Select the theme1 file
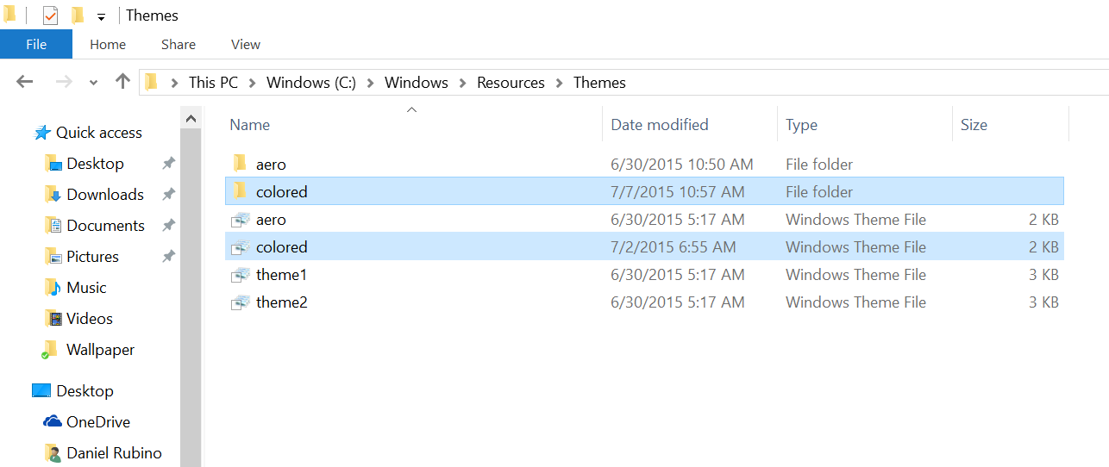Image resolution: width=1109 pixels, height=467 pixels. pyautogui.click(x=644, y=275)
